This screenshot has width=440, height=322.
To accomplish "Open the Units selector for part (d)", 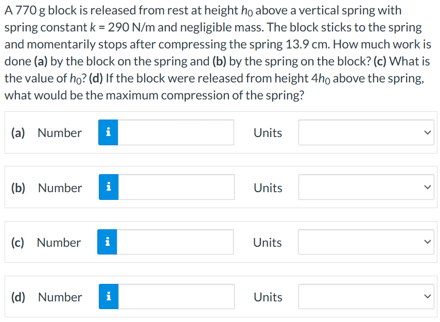I will 366,296.
